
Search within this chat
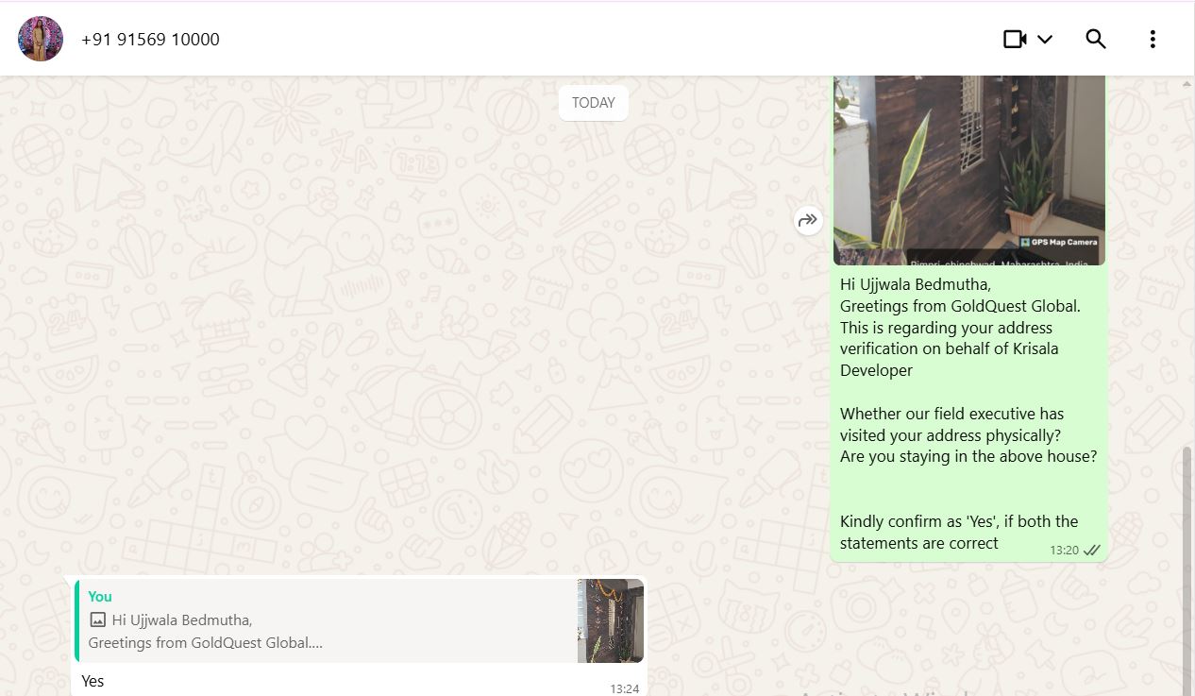click(1096, 39)
